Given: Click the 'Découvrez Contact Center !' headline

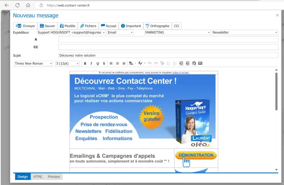Looking at the screenshot, I should [126, 81].
